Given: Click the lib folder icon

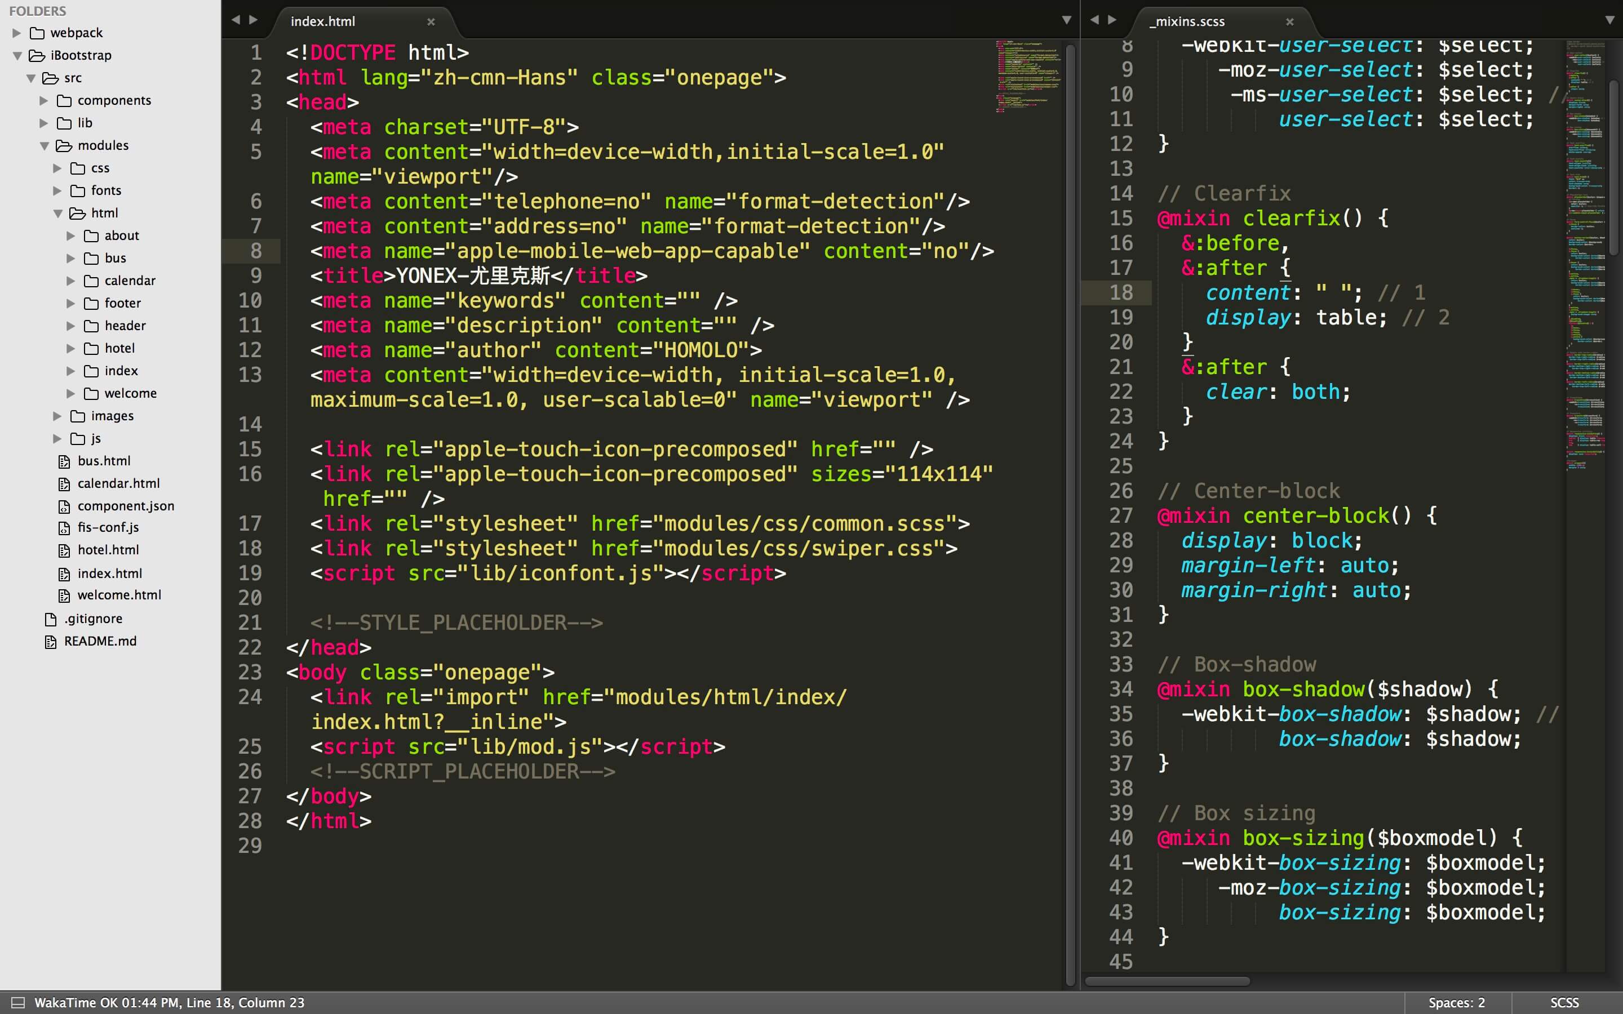Looking at the screenshot, I should 64,123.
